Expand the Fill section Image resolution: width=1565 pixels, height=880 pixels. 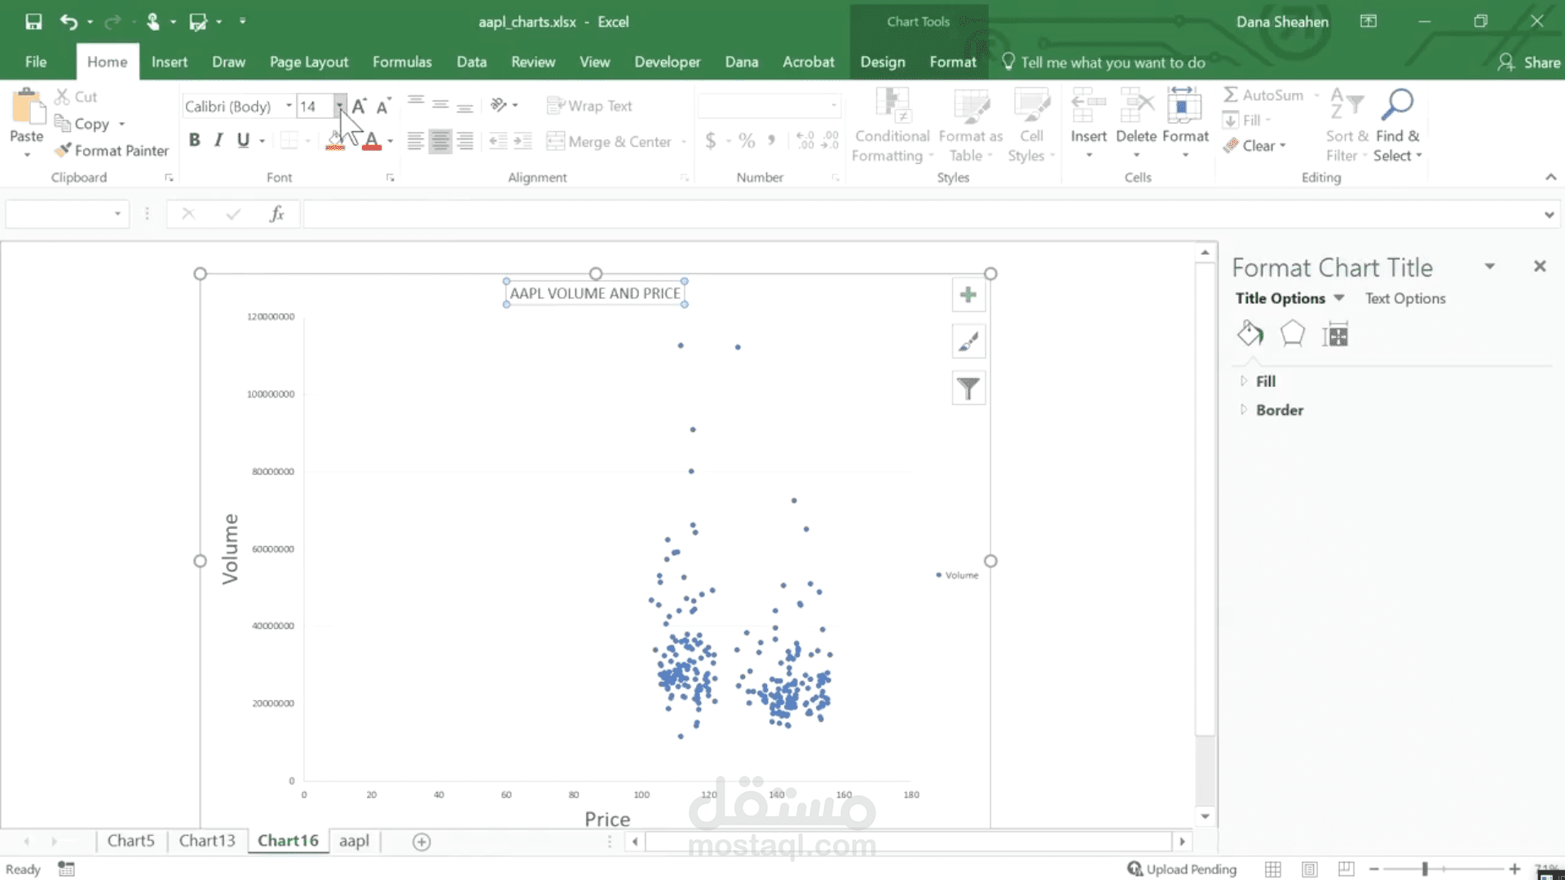click(1265, 381)
